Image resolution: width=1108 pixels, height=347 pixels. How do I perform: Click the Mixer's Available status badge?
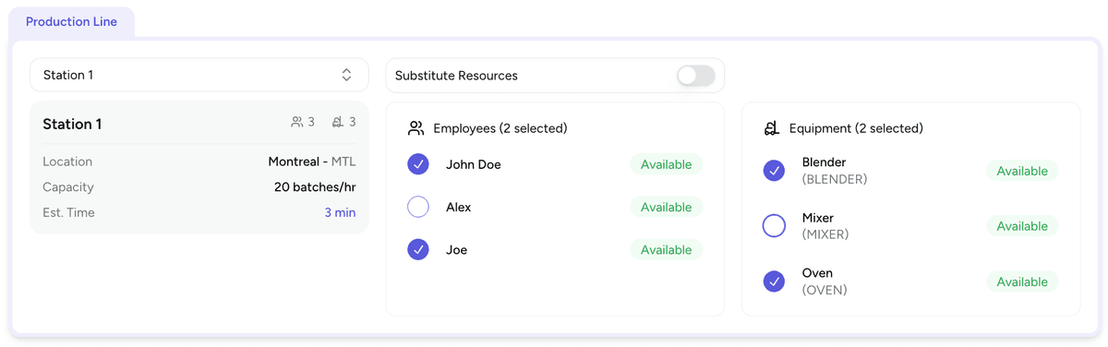(x=1022, y=226)
